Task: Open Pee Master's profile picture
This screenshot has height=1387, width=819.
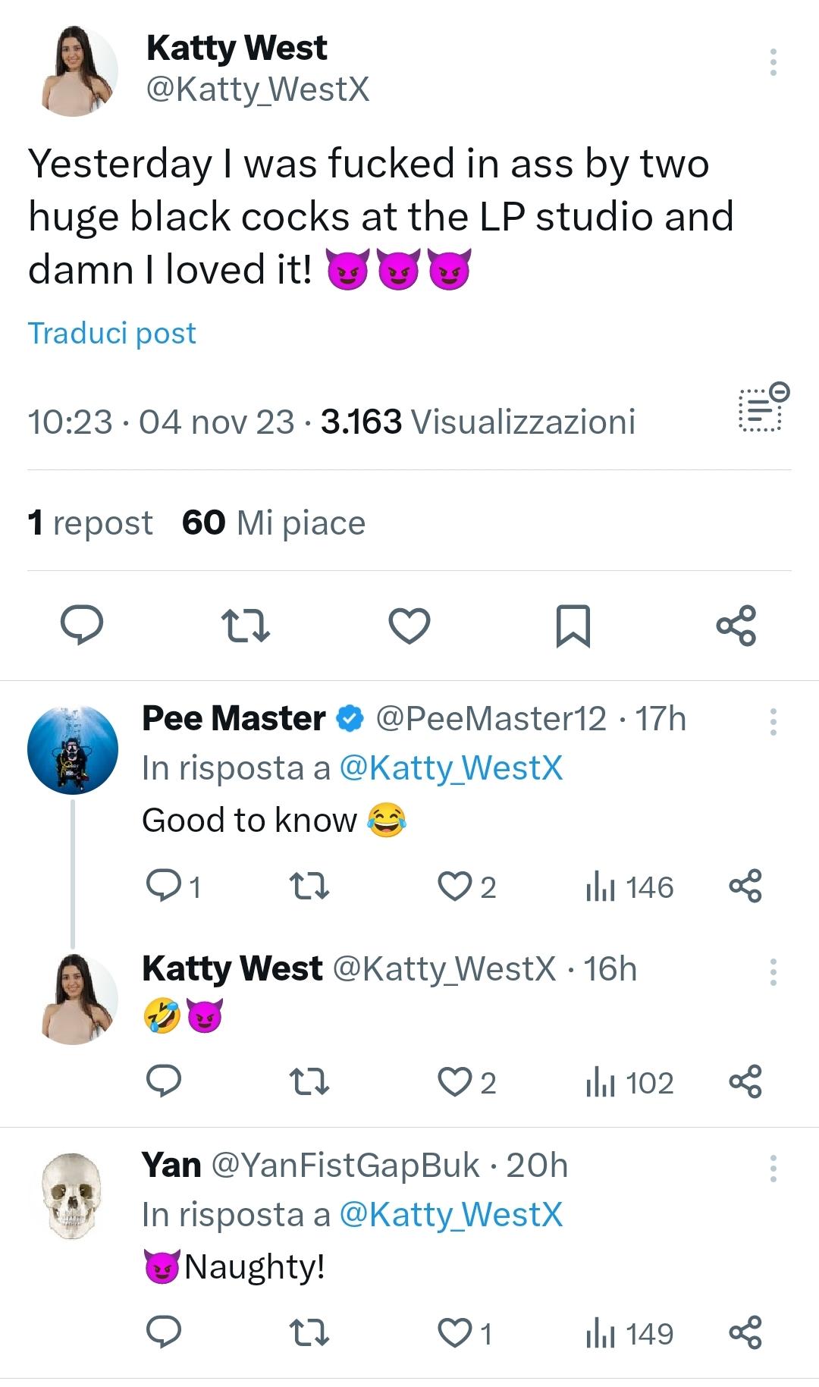Action: [x=73, y=750]
